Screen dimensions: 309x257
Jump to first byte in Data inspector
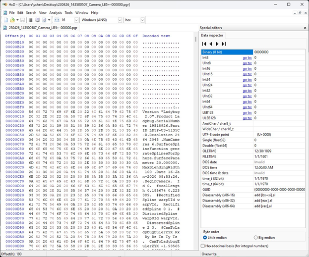(x=204, y=44)
